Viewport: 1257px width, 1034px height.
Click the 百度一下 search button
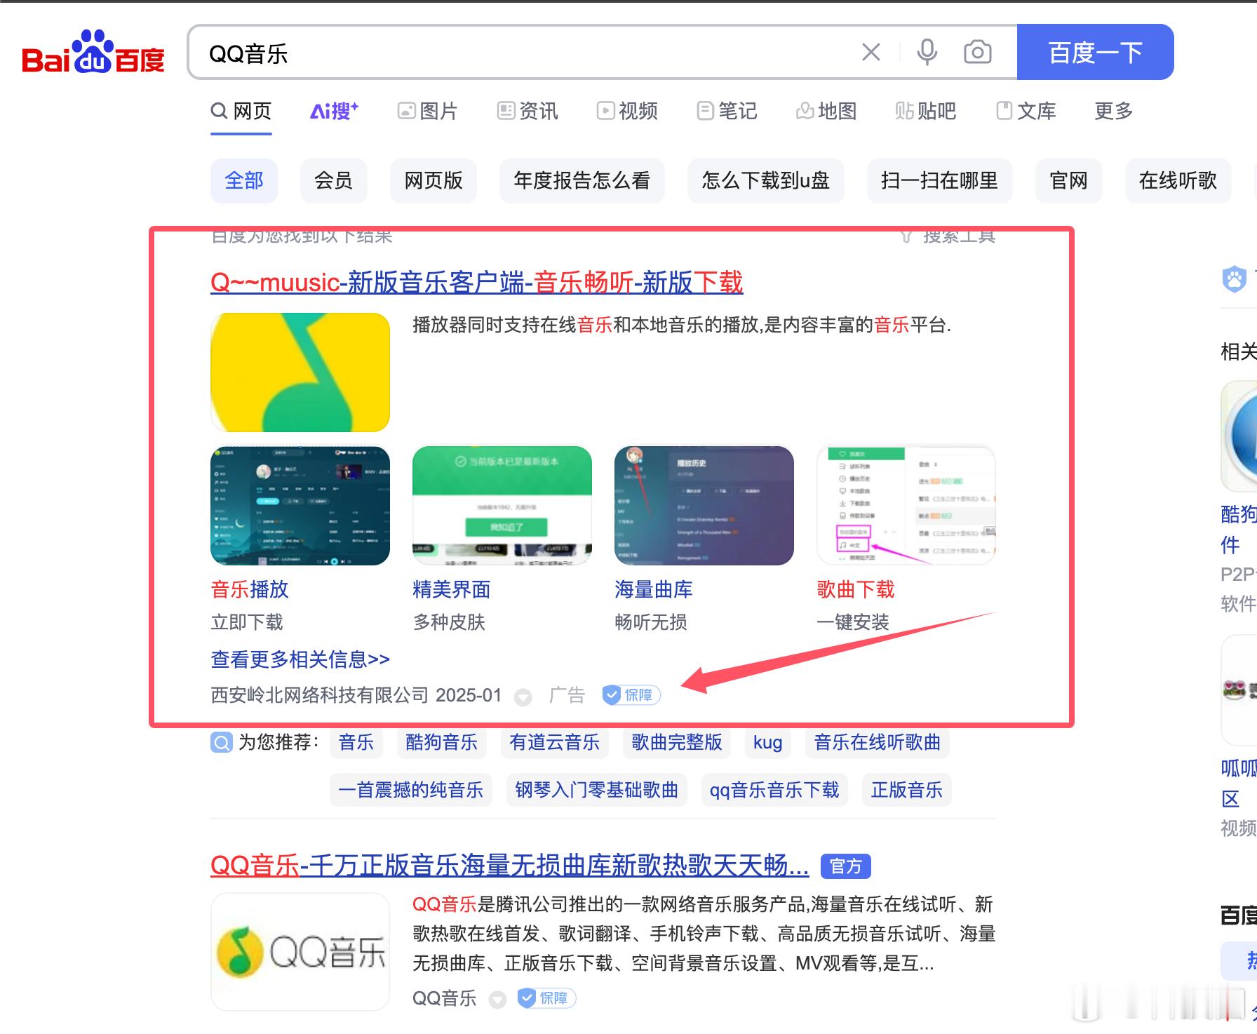coord(1095,52)
